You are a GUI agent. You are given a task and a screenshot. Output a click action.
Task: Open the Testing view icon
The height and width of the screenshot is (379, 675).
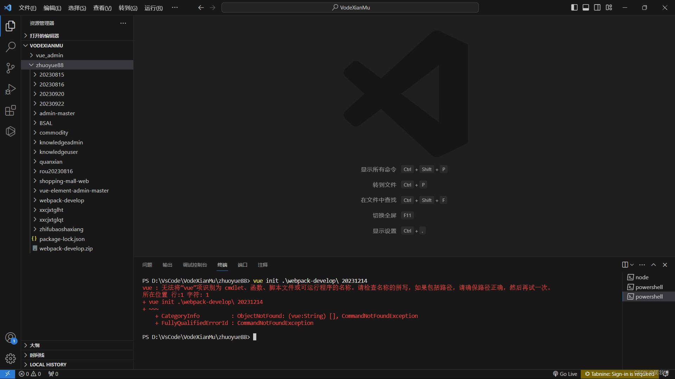[x=11, y=131]
